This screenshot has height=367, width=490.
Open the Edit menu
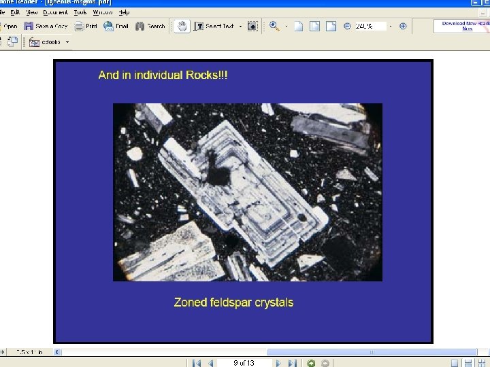pyautogui.click(x=15, y=12)
